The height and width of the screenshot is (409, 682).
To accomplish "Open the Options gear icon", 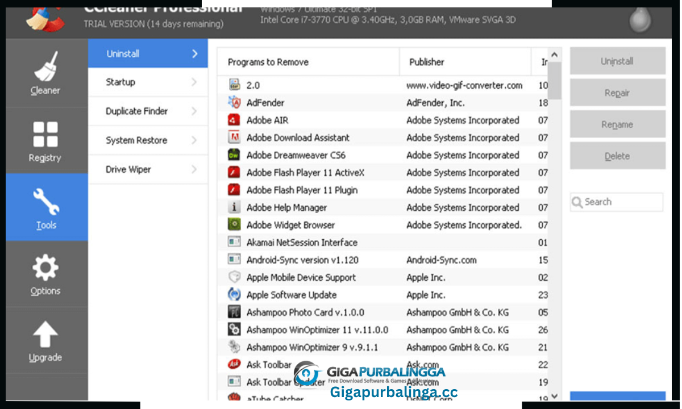I will pyautogui.click(x=45, y=268).
